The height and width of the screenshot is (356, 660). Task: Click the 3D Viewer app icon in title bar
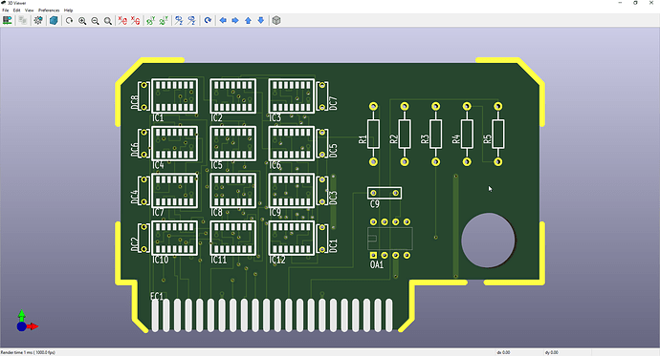click(4, 3)
